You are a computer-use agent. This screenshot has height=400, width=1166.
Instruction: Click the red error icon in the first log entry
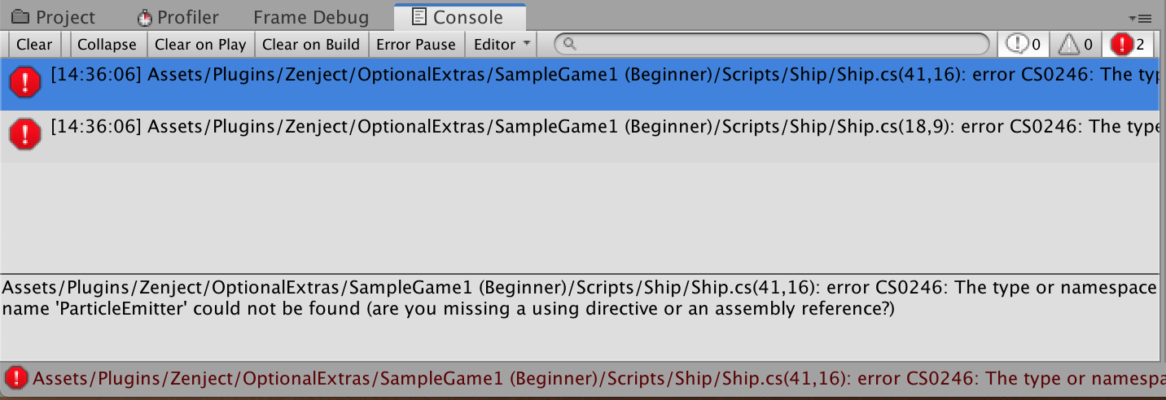click(25, 80)
